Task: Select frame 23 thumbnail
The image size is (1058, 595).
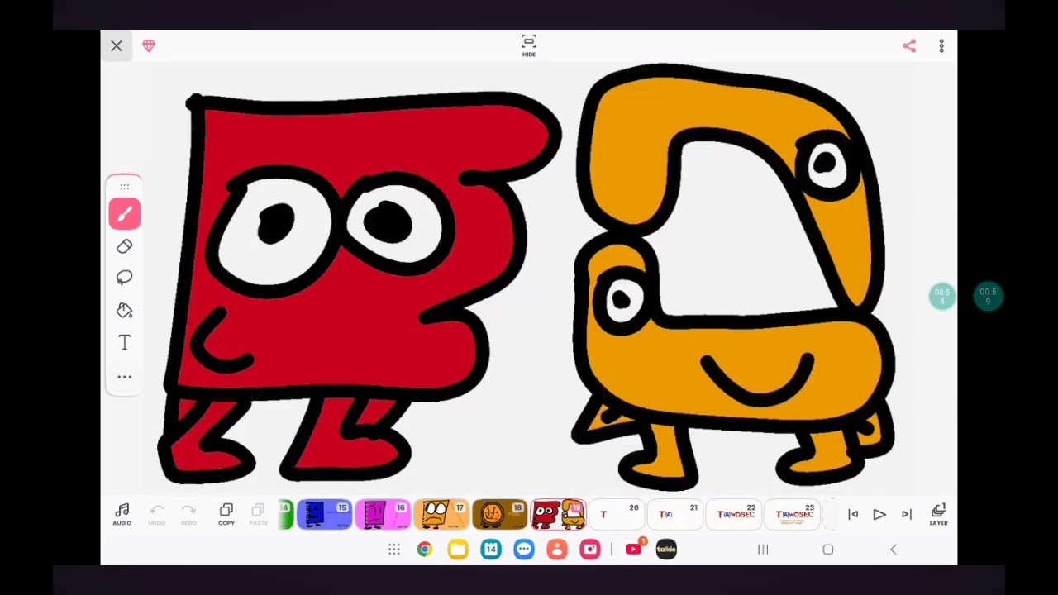Action: pyautogui.click(x=792, y=514)
